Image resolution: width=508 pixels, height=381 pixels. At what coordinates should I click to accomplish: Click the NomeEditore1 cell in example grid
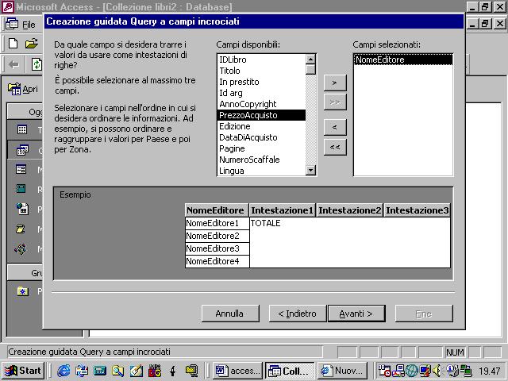[217, 223]
